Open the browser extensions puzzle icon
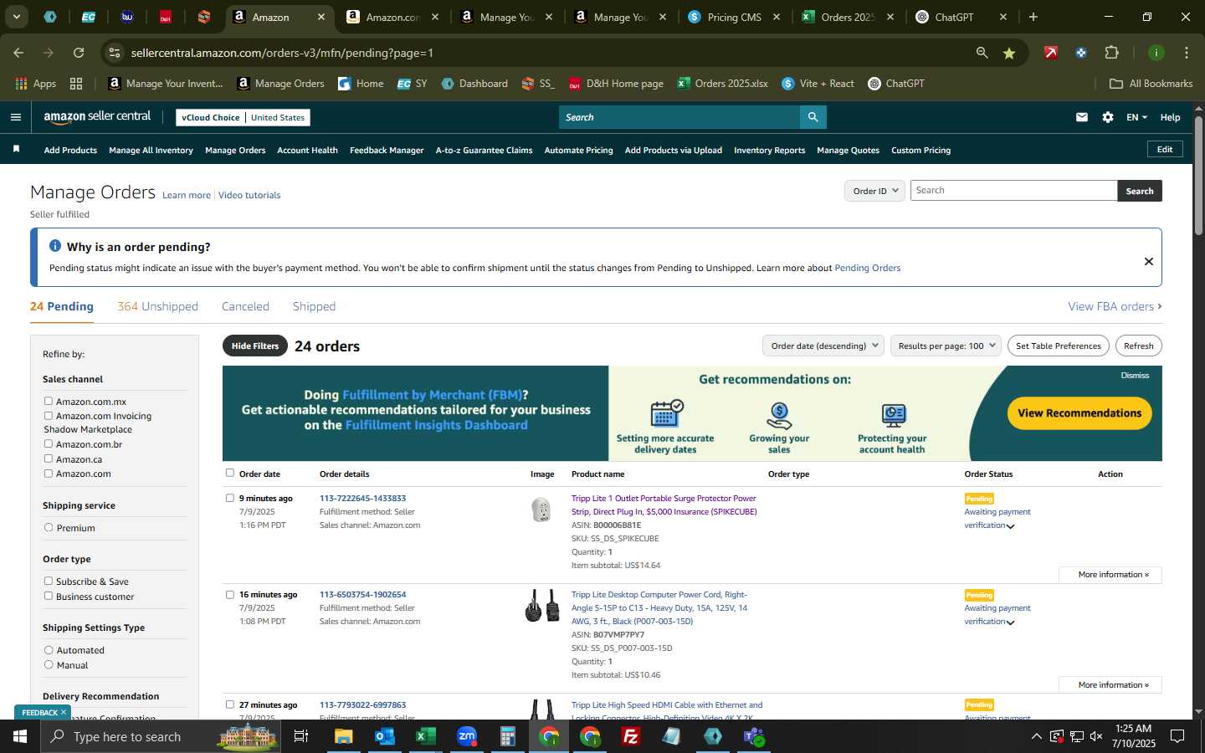 (1111, 53)
